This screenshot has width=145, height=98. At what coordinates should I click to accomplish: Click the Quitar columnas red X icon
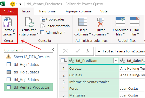(x=100, y=22)
